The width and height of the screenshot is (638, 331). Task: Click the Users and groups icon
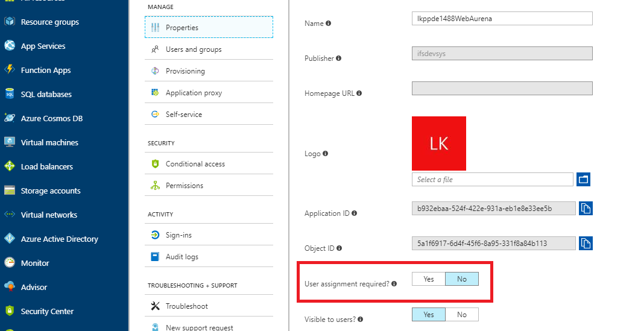point(155,49)
